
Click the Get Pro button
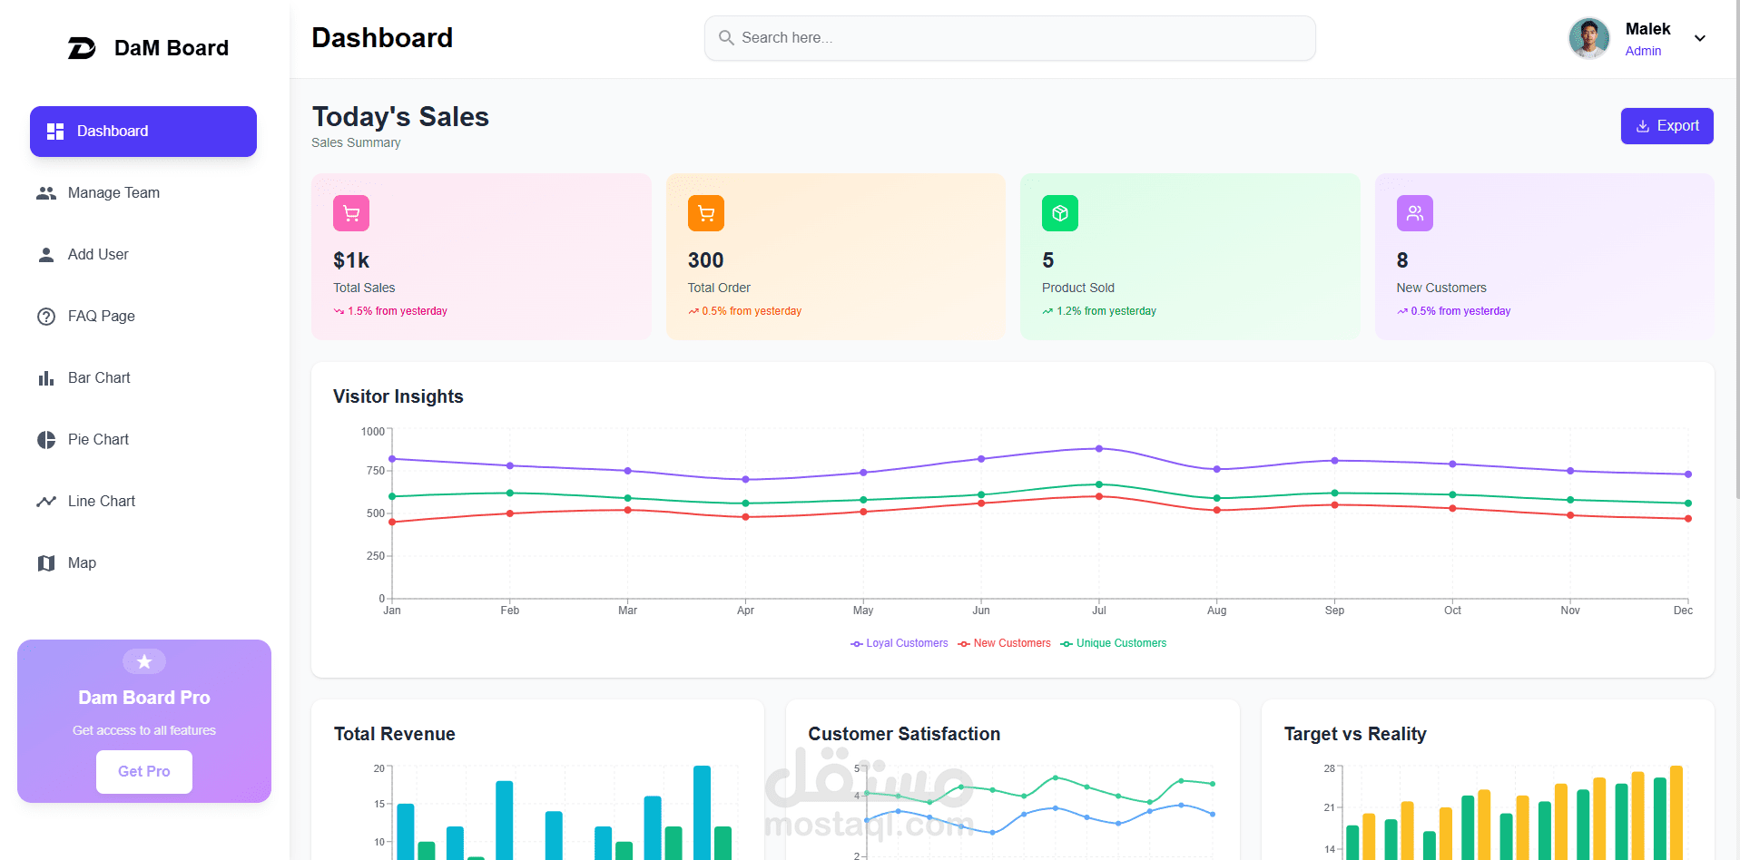point(144,772)
